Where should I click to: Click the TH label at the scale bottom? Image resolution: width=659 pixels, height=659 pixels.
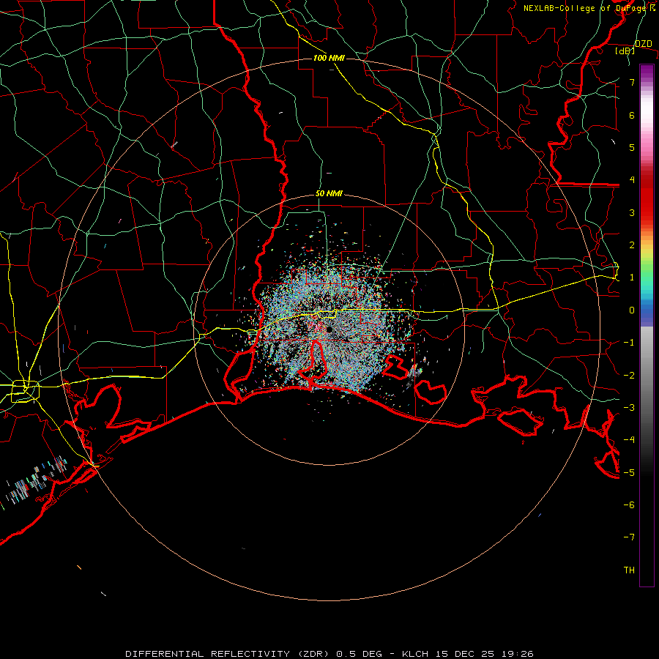pos(629,570)
